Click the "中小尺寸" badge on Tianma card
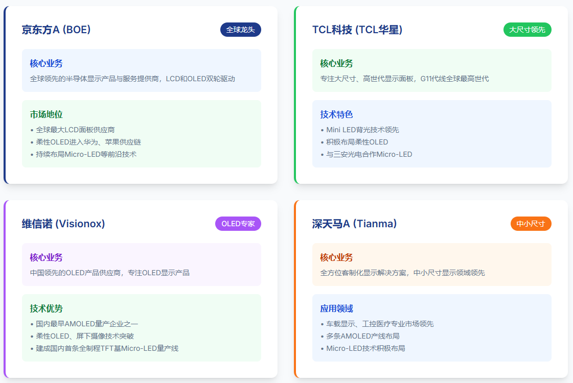 531,224
